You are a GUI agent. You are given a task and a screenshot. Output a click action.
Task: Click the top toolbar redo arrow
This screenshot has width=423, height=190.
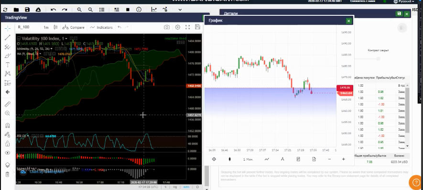[65, 10]
